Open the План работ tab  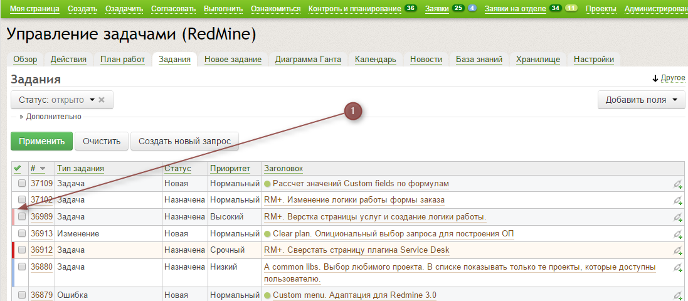122,59
